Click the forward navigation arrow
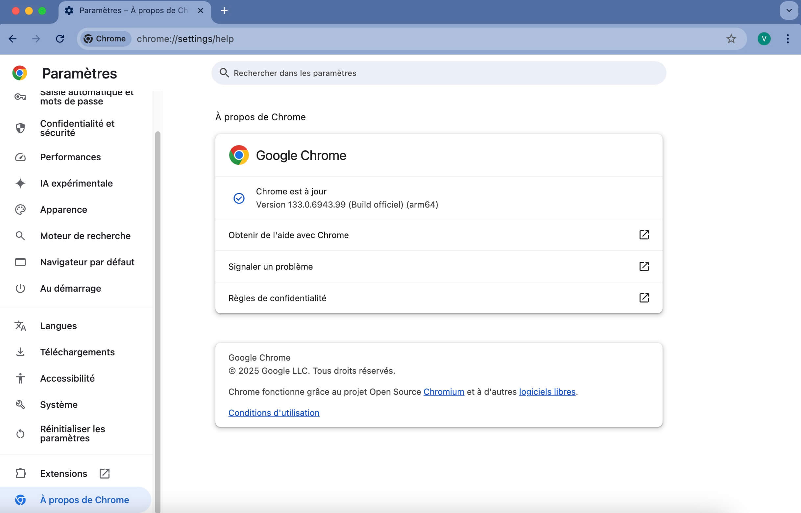Image resolution: width=801 pixels, height=513 pixels. [x=36, y=39]
